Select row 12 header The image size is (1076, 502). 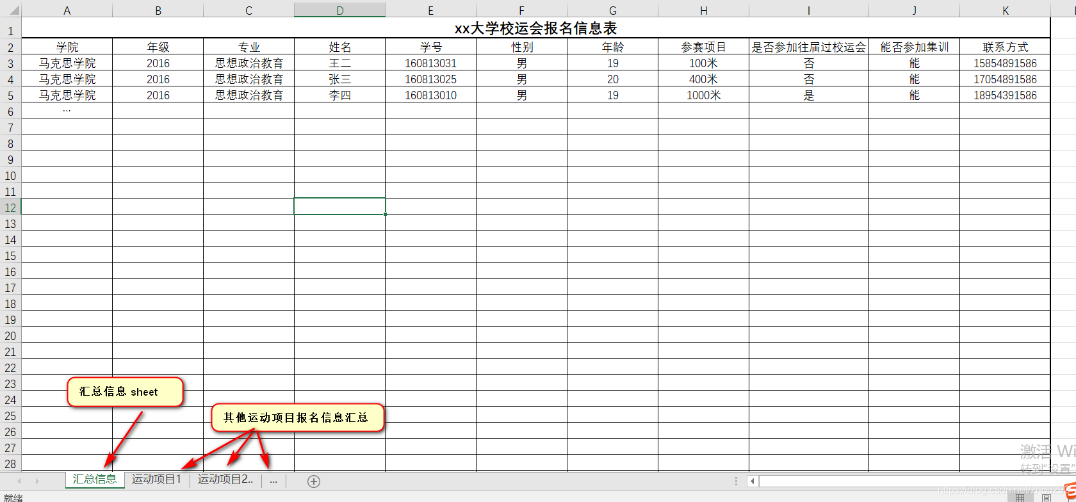(x=10, y=207)
